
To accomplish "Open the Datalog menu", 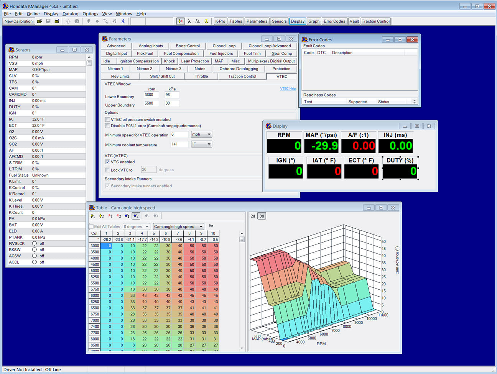I will (70, 14).
